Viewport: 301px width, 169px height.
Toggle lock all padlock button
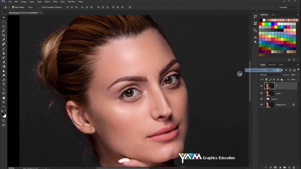pyautogui.click(x=282, y=79)
